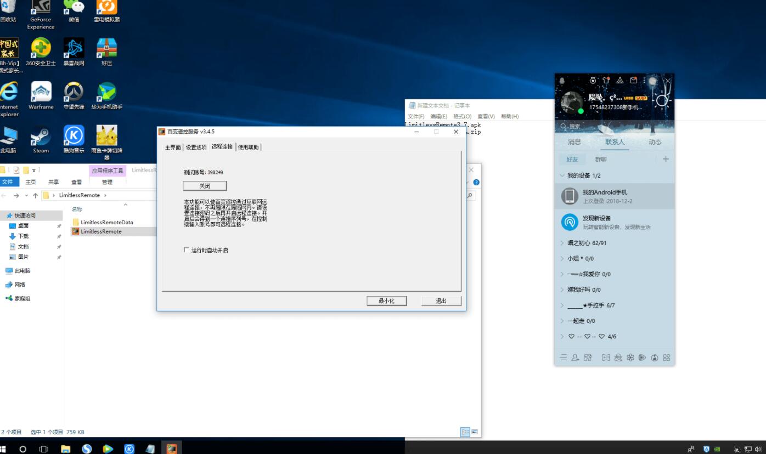This screenshot has height=454, width=766.
Task: Expand ★手拉手 6/7 friend group
Action: pos(562,305)
